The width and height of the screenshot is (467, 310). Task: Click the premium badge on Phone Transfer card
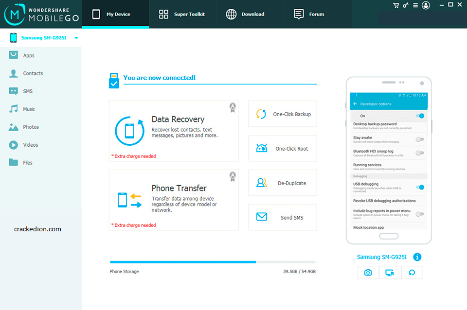pos(233,176)
